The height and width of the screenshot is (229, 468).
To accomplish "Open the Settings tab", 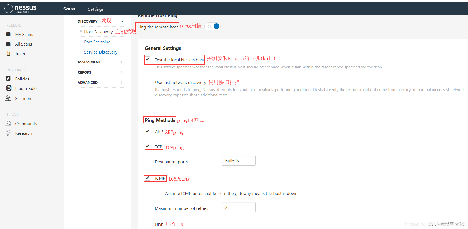I will tap(96, 9).
